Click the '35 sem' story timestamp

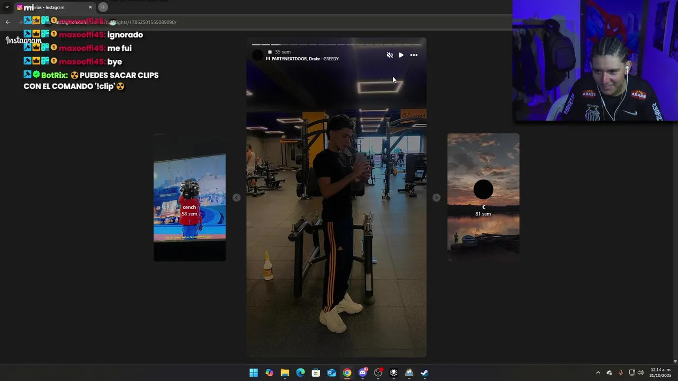[x=283, y=52]
